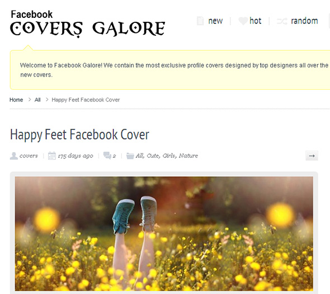Click the Happy Feet Facebook Cover title

click(x=79, y=134)
